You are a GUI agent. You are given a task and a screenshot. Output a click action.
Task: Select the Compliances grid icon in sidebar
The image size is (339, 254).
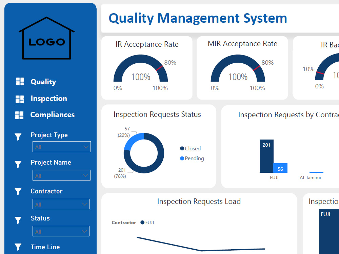pos(19,115)
